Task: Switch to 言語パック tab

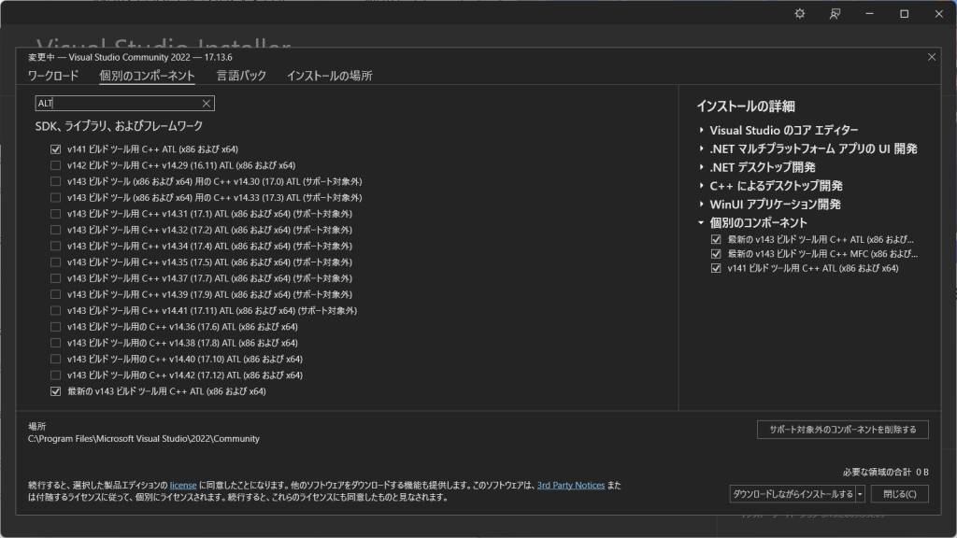Action: (x=241, y=76)
